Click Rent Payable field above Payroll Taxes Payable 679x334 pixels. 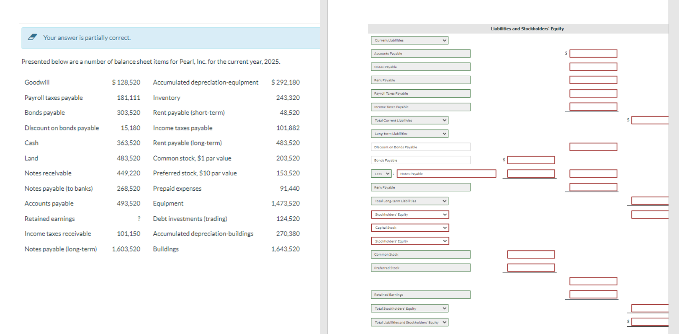point(421,80)
